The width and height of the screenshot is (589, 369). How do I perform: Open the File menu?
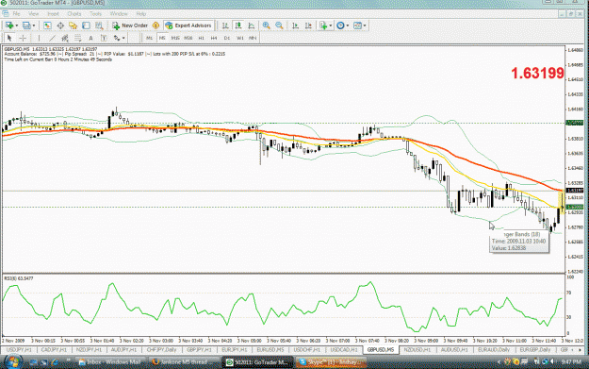pyautogui.click(x=17, y=13)
